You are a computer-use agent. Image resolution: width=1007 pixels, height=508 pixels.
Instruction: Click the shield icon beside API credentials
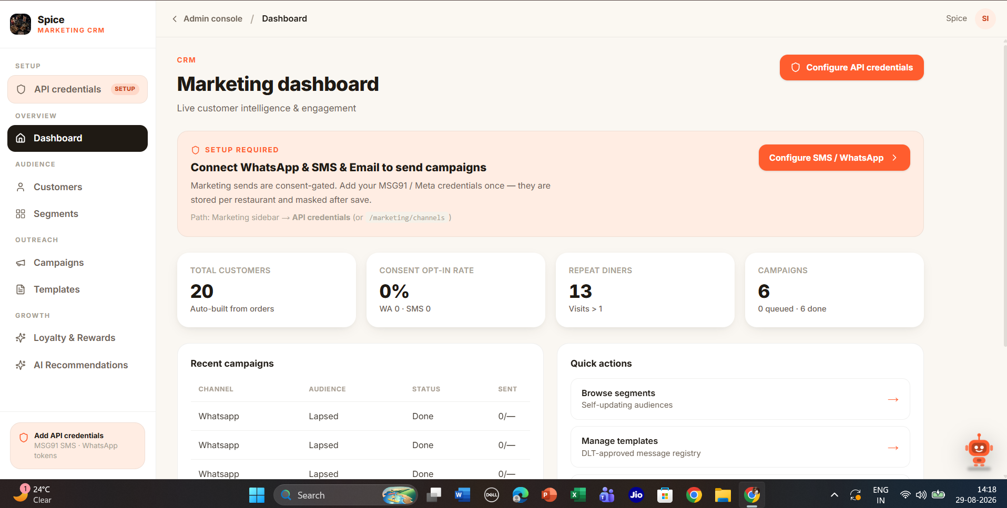[21, 89]
